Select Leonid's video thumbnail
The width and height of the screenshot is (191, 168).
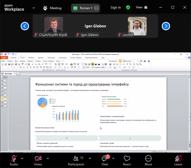137,26
